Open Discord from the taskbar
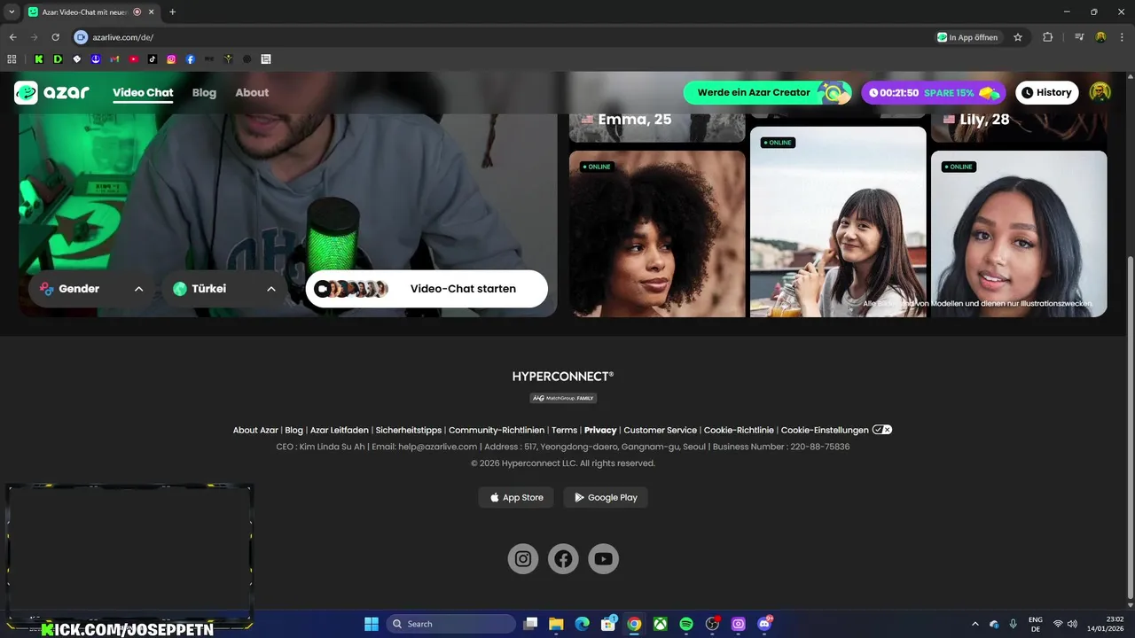1135x638 pixels. [764, 624]
